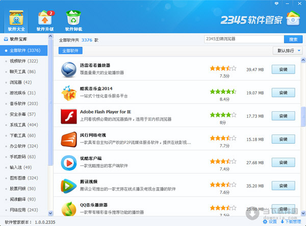
Task: Open the 默认排行 sort dropdown
Action: coord(288,51)
